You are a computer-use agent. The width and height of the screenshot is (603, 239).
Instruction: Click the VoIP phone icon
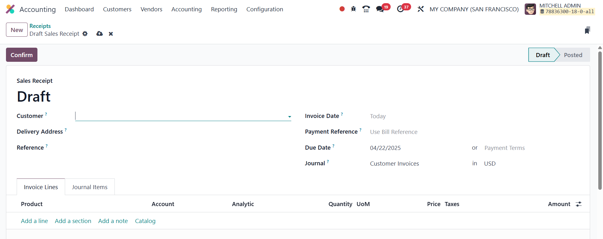point(366,9)
